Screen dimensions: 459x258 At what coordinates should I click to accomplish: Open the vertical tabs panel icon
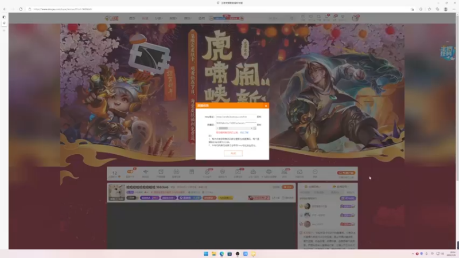(4, 17)
